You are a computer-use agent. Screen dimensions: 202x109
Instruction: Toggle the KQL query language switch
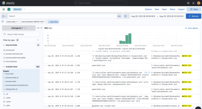pos(119,16)
